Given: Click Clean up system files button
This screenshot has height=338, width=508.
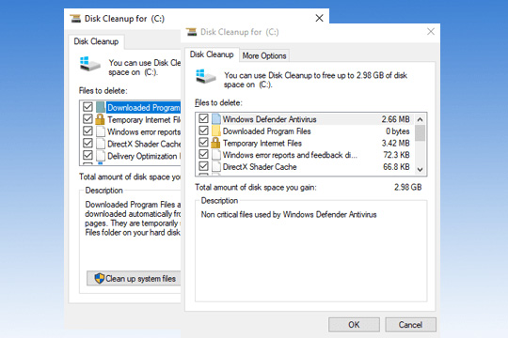Looking at the screenshot, I should (134, 278).
